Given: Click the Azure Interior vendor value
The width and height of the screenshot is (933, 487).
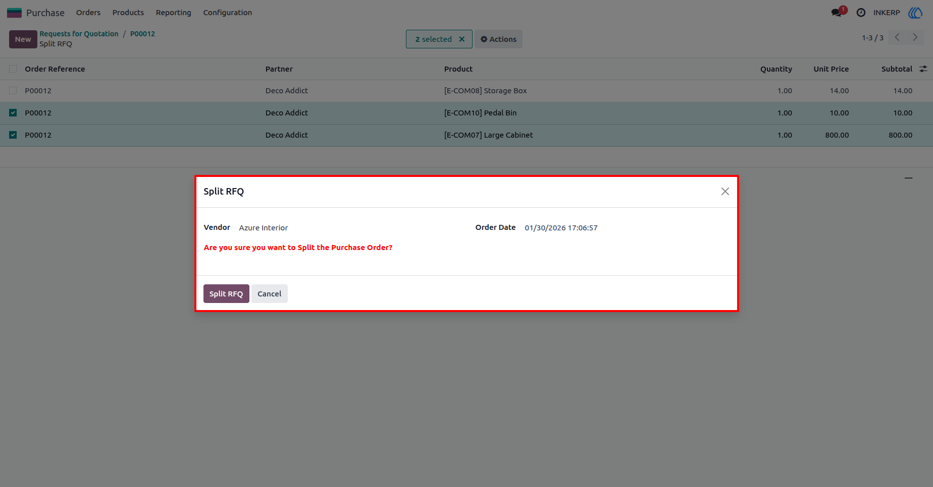Looking at the screenshot, I should click(x=264, y=228).
